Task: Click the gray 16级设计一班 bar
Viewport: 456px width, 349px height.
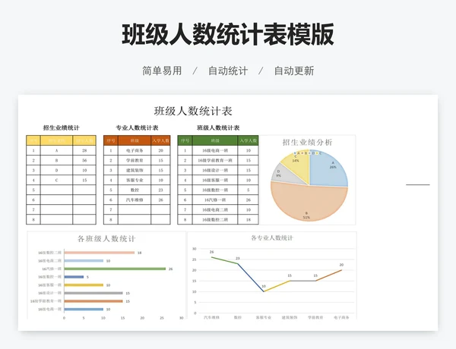Action: [93, 294]
